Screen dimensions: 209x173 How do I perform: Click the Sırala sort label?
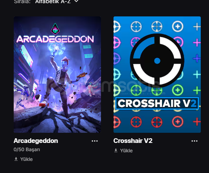pyautogui.click(x=22, y=2)
